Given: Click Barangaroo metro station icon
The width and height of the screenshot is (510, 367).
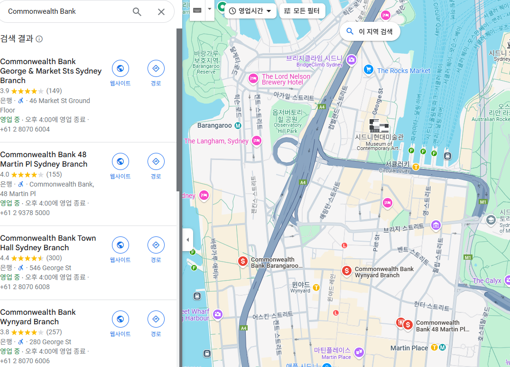Looking at the screenshot, I should tap(238, 126).
